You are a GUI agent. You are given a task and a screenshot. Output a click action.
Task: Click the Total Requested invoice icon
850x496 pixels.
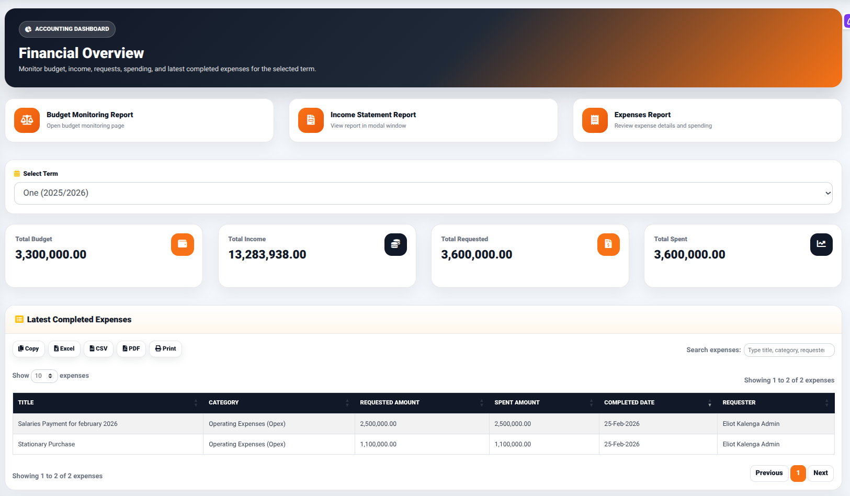click(608, 244)
